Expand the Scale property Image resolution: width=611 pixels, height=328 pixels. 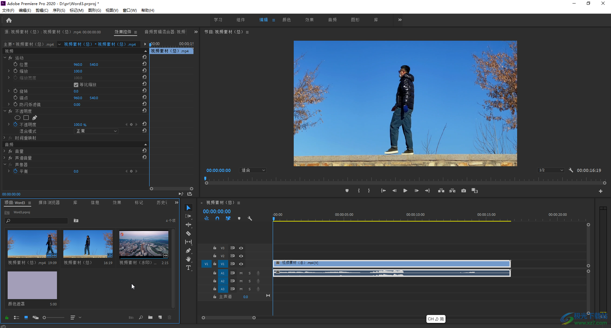(9, 71)
